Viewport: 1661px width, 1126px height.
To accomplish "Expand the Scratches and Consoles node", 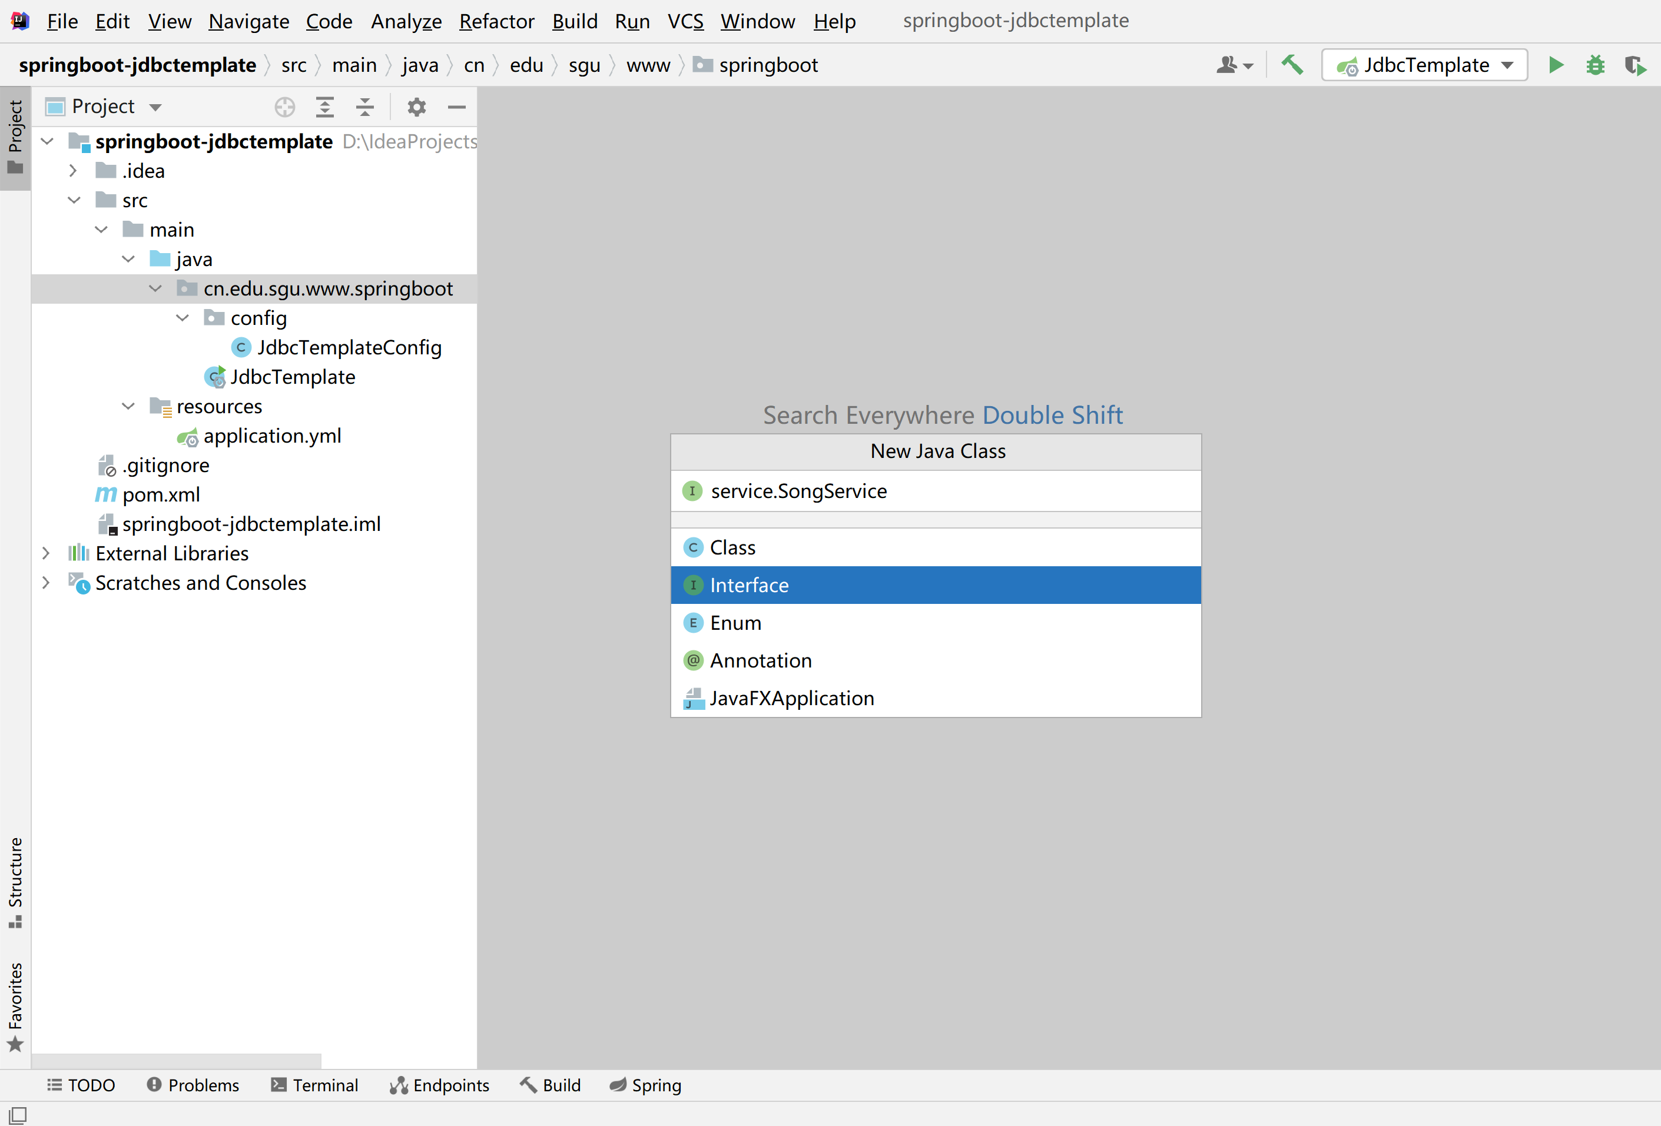I will tap(46, 583).
